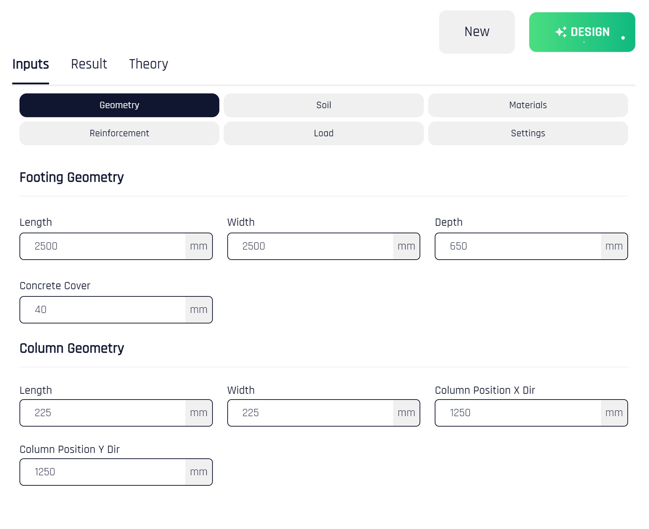Open the Load input section

point(323,133)
